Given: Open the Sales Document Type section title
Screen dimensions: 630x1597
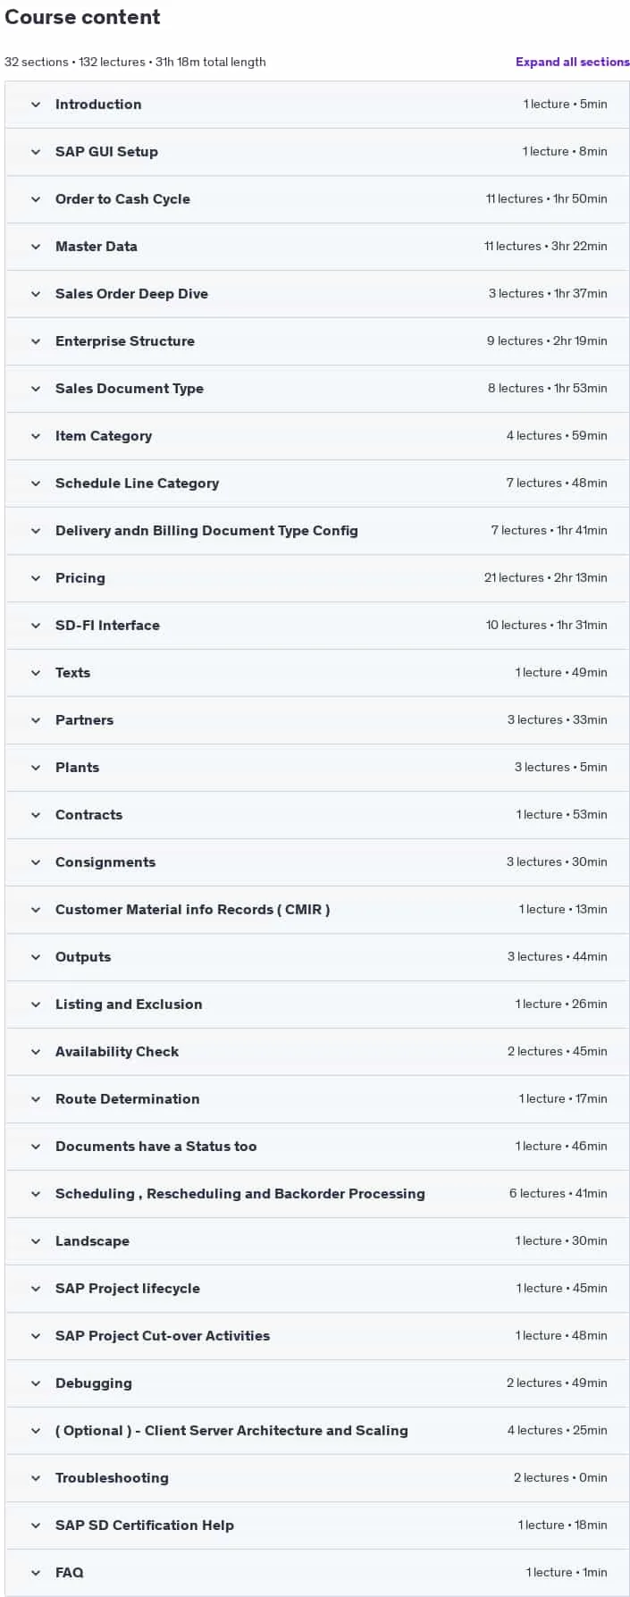Looking at the screenshot, I should [x=130, y=389].
